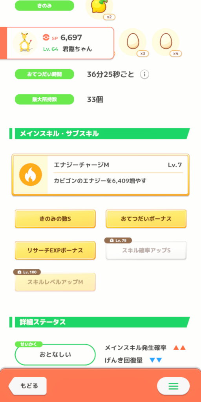Image resolution: width=201 pixels, height=402 pixels.
Task: Tap the メインスキル・サブスキル section header
Action: (x=99, y=133)
